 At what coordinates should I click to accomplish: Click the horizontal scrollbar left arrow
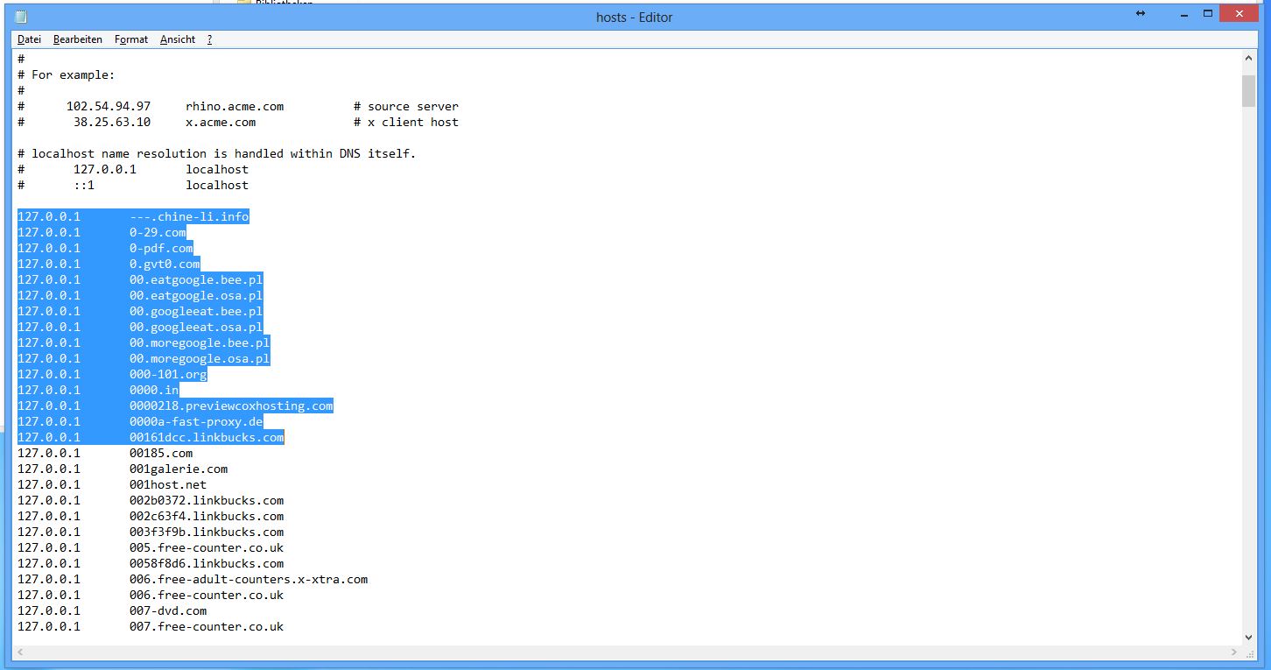[22, 652]
